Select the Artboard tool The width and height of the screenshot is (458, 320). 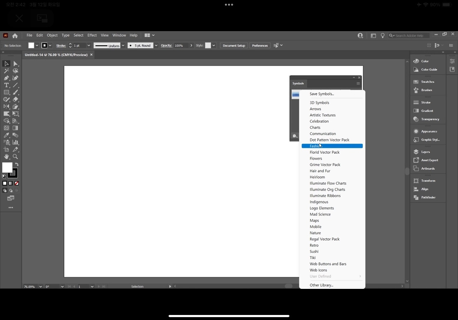(6, 149)
